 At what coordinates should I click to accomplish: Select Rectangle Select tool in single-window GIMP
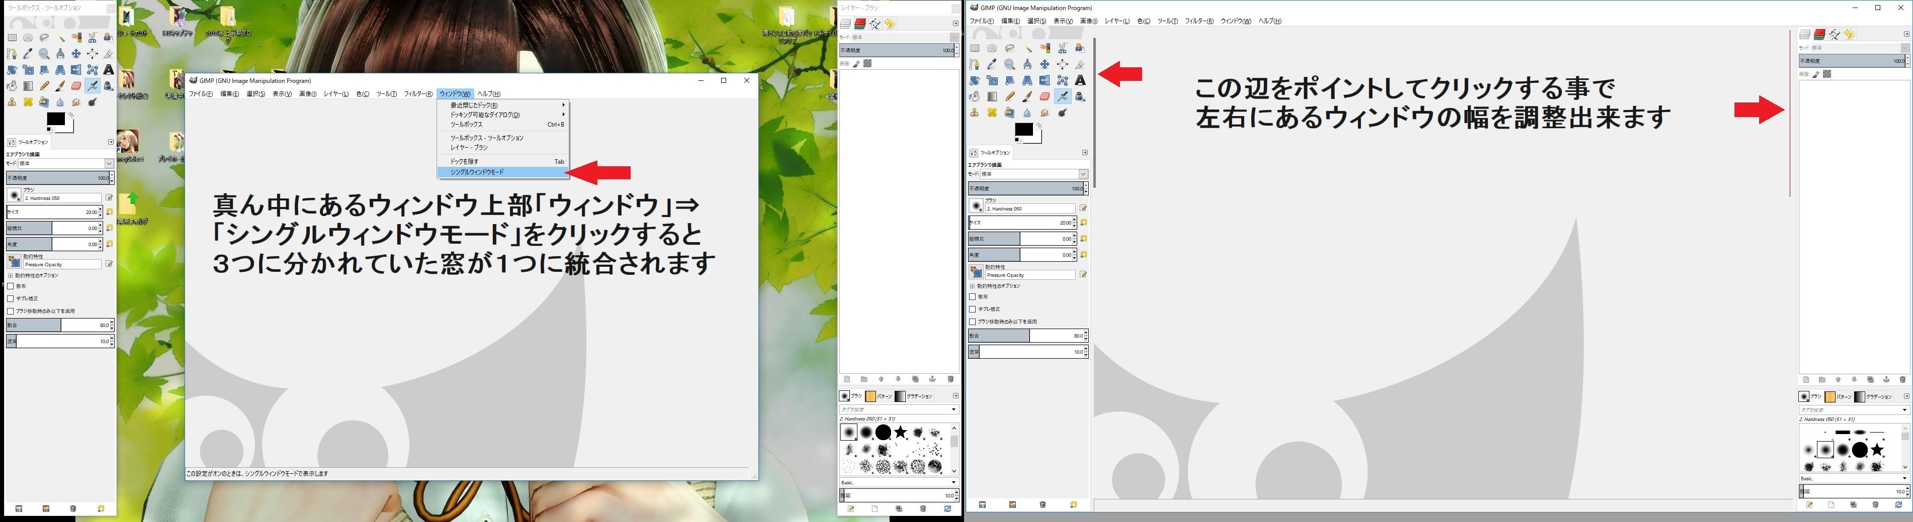pyautogui.click(x=974, y=48)
